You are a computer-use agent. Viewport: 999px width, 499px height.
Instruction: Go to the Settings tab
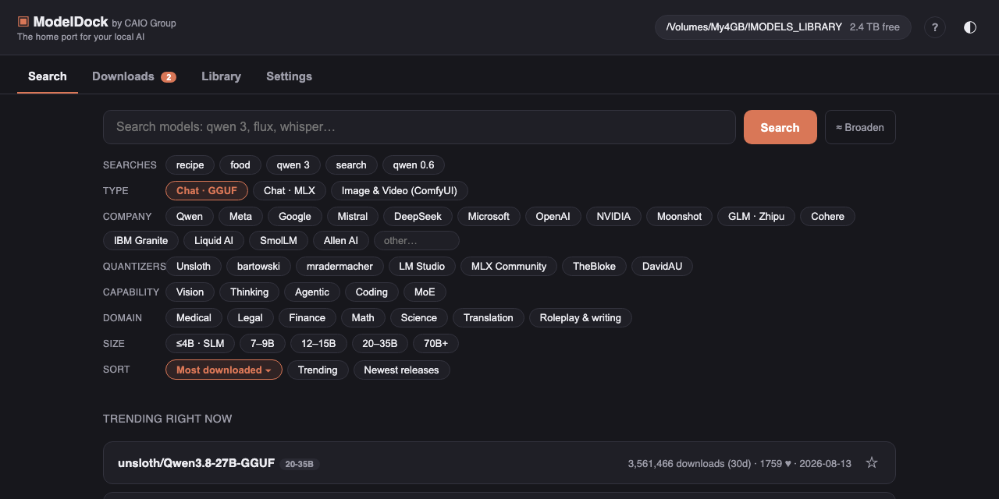pos(289,76)
